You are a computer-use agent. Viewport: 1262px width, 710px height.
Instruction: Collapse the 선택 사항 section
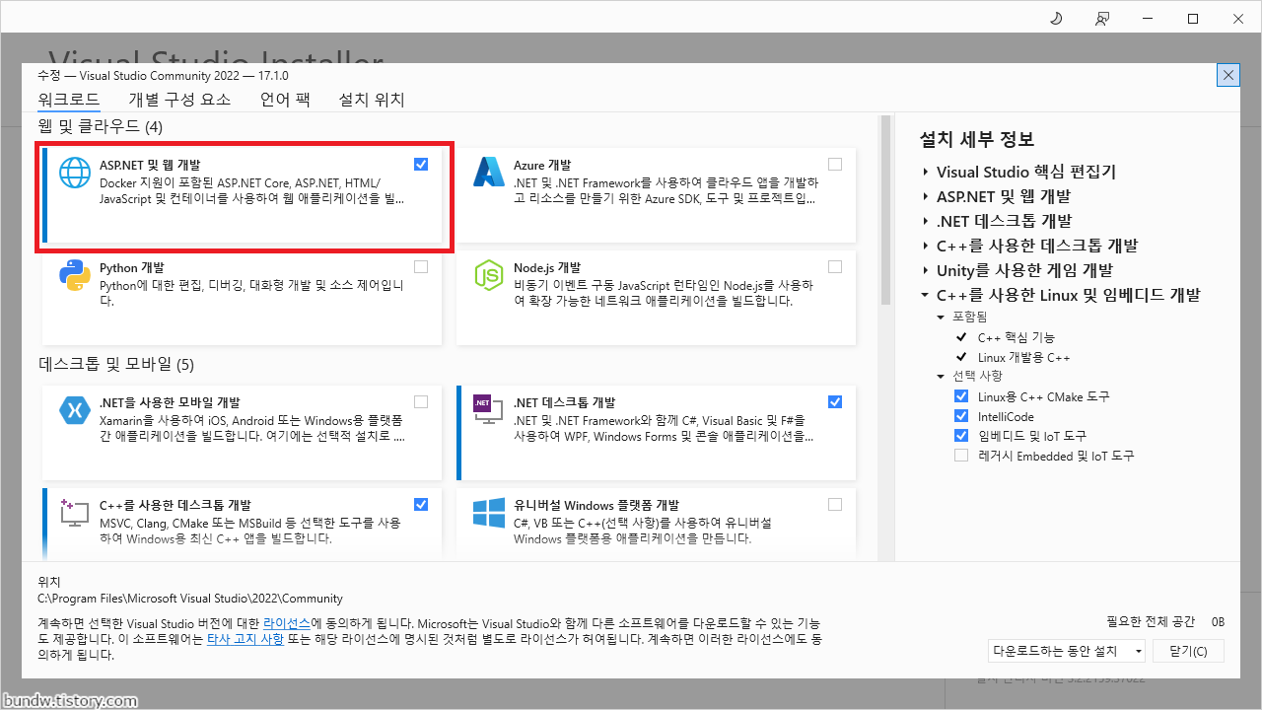pos(942,377)
